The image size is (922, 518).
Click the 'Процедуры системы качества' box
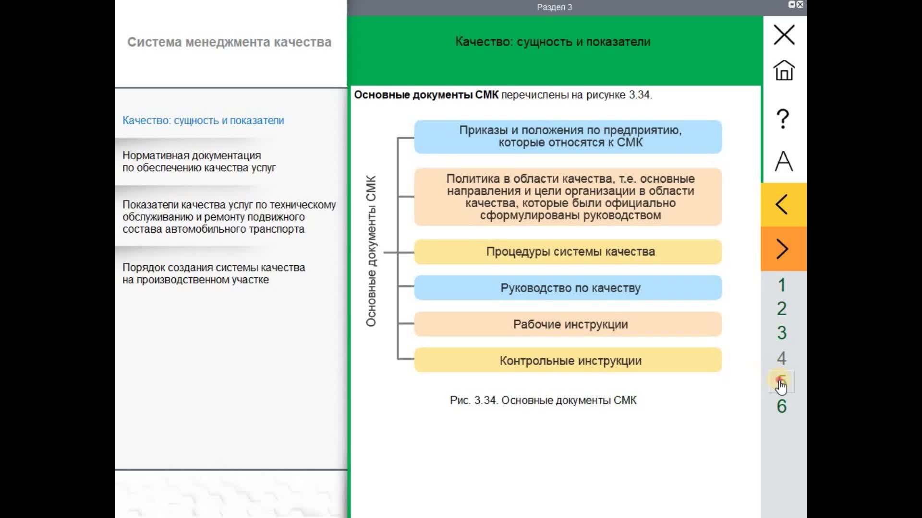click(568, 252)
